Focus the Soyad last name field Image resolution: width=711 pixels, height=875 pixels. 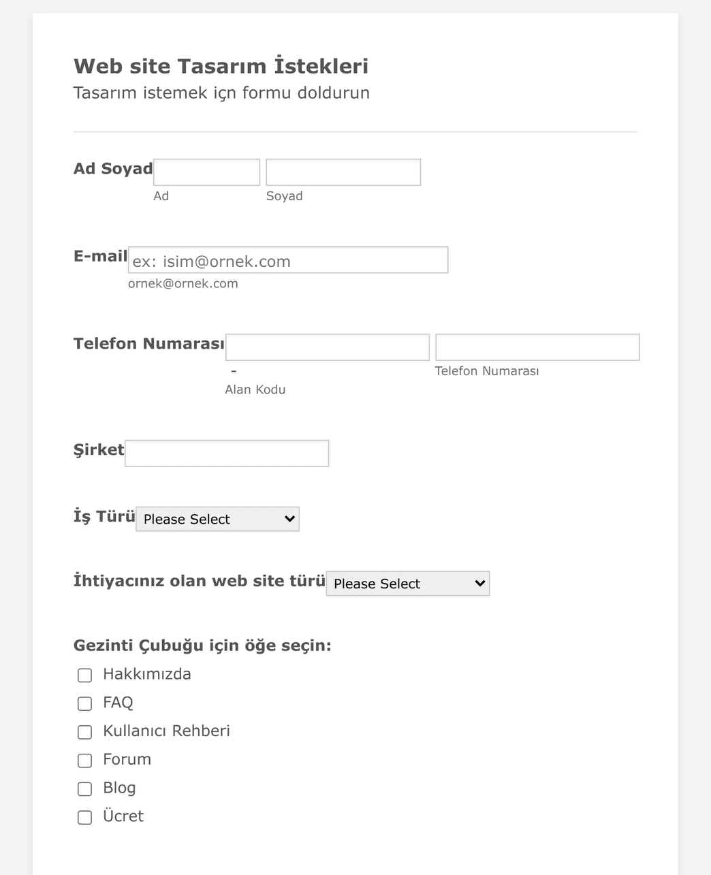coord(343,172)
